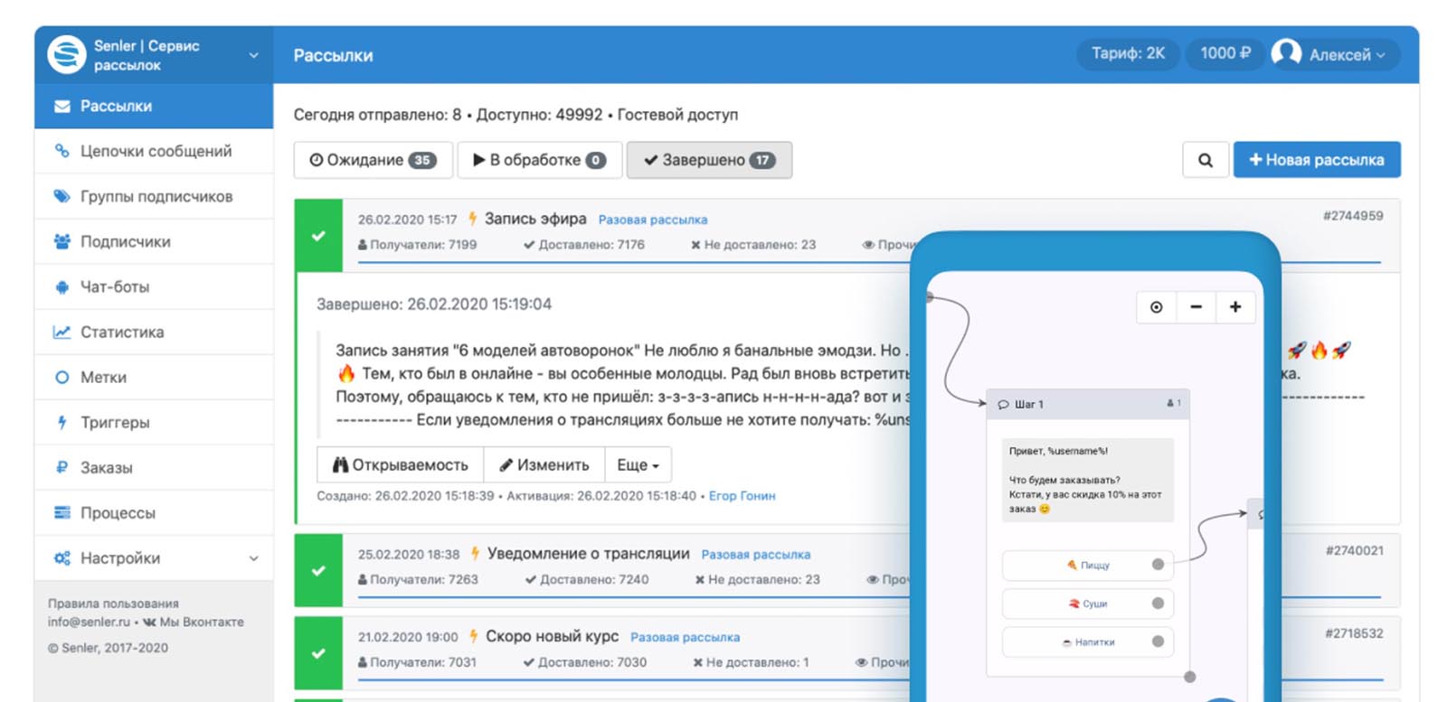Click connector dot of Суши button
The height and width of the screenshot is (702, 1447).
click(x=1158, y=604)
